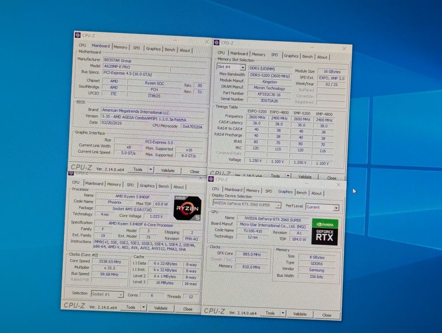Click the Level 3 cache value '16 MBytes'
The image size is (442, 333).
coord(165,283)
